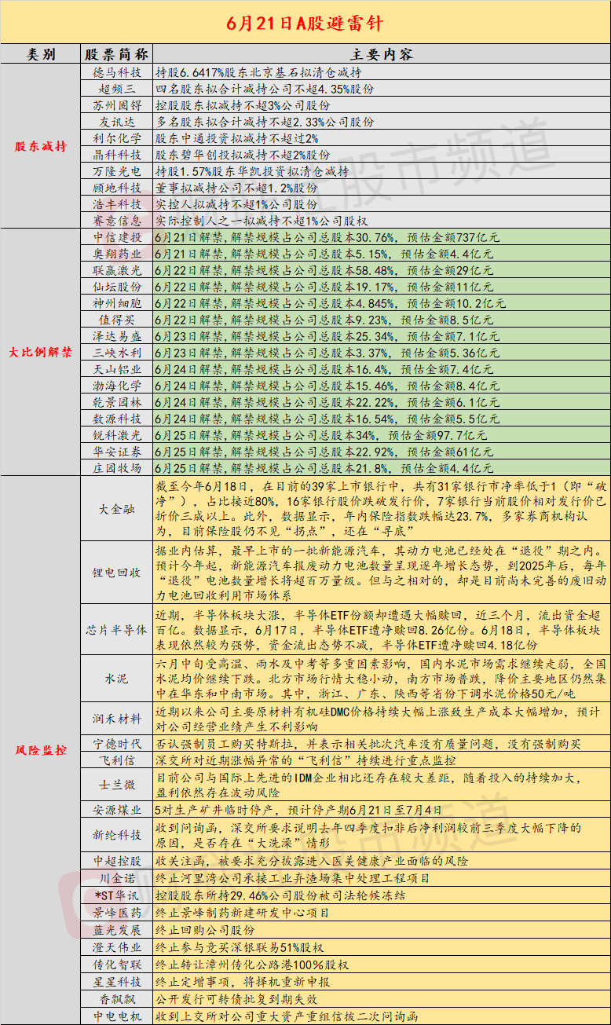Select stock name 顾地科技
The image size is (611, 1025).
click(116, 188)
